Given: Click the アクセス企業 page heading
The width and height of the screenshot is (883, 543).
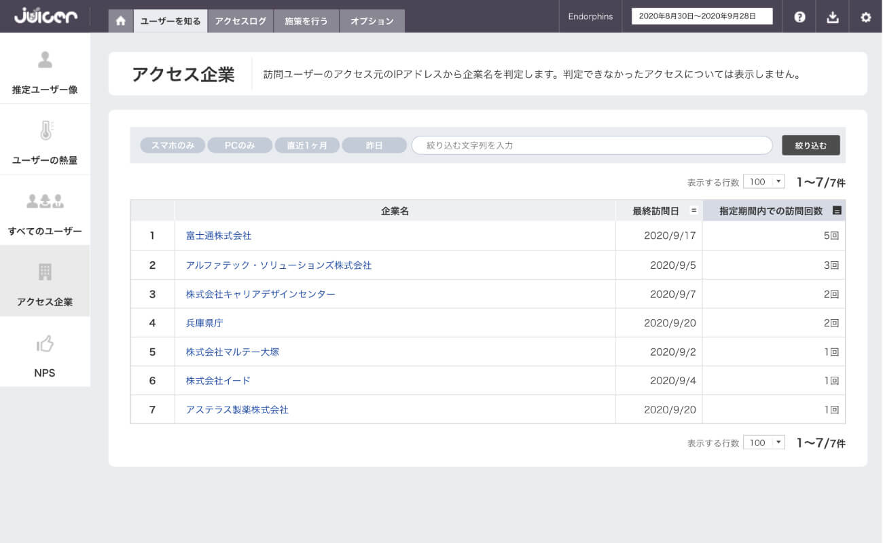Looking at the screenshot, I should pyautogui.click(x=183, y=74).
